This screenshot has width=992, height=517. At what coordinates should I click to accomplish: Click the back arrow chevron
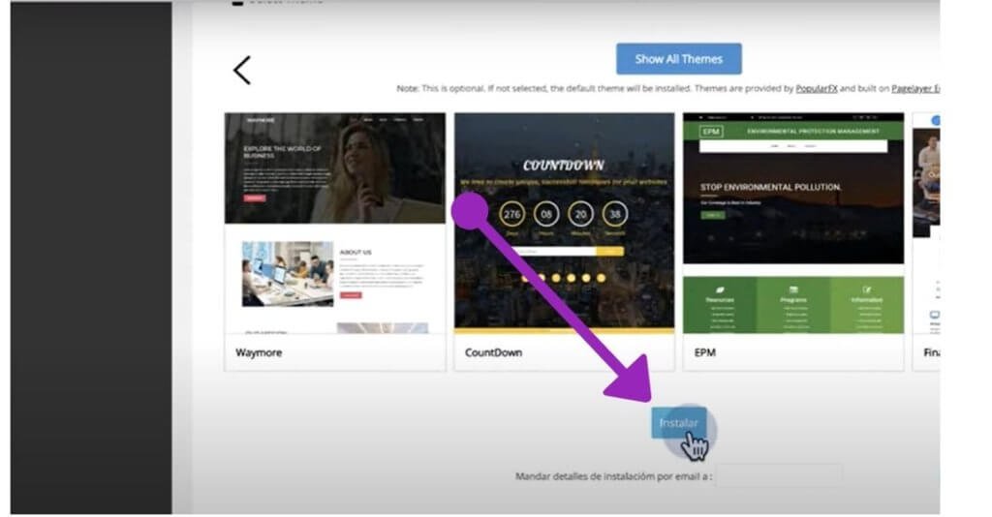pyautogui.click(x=242, y=70)
